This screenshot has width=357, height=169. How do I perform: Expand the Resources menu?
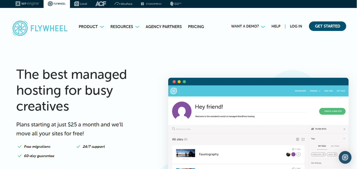coord(125,26)
